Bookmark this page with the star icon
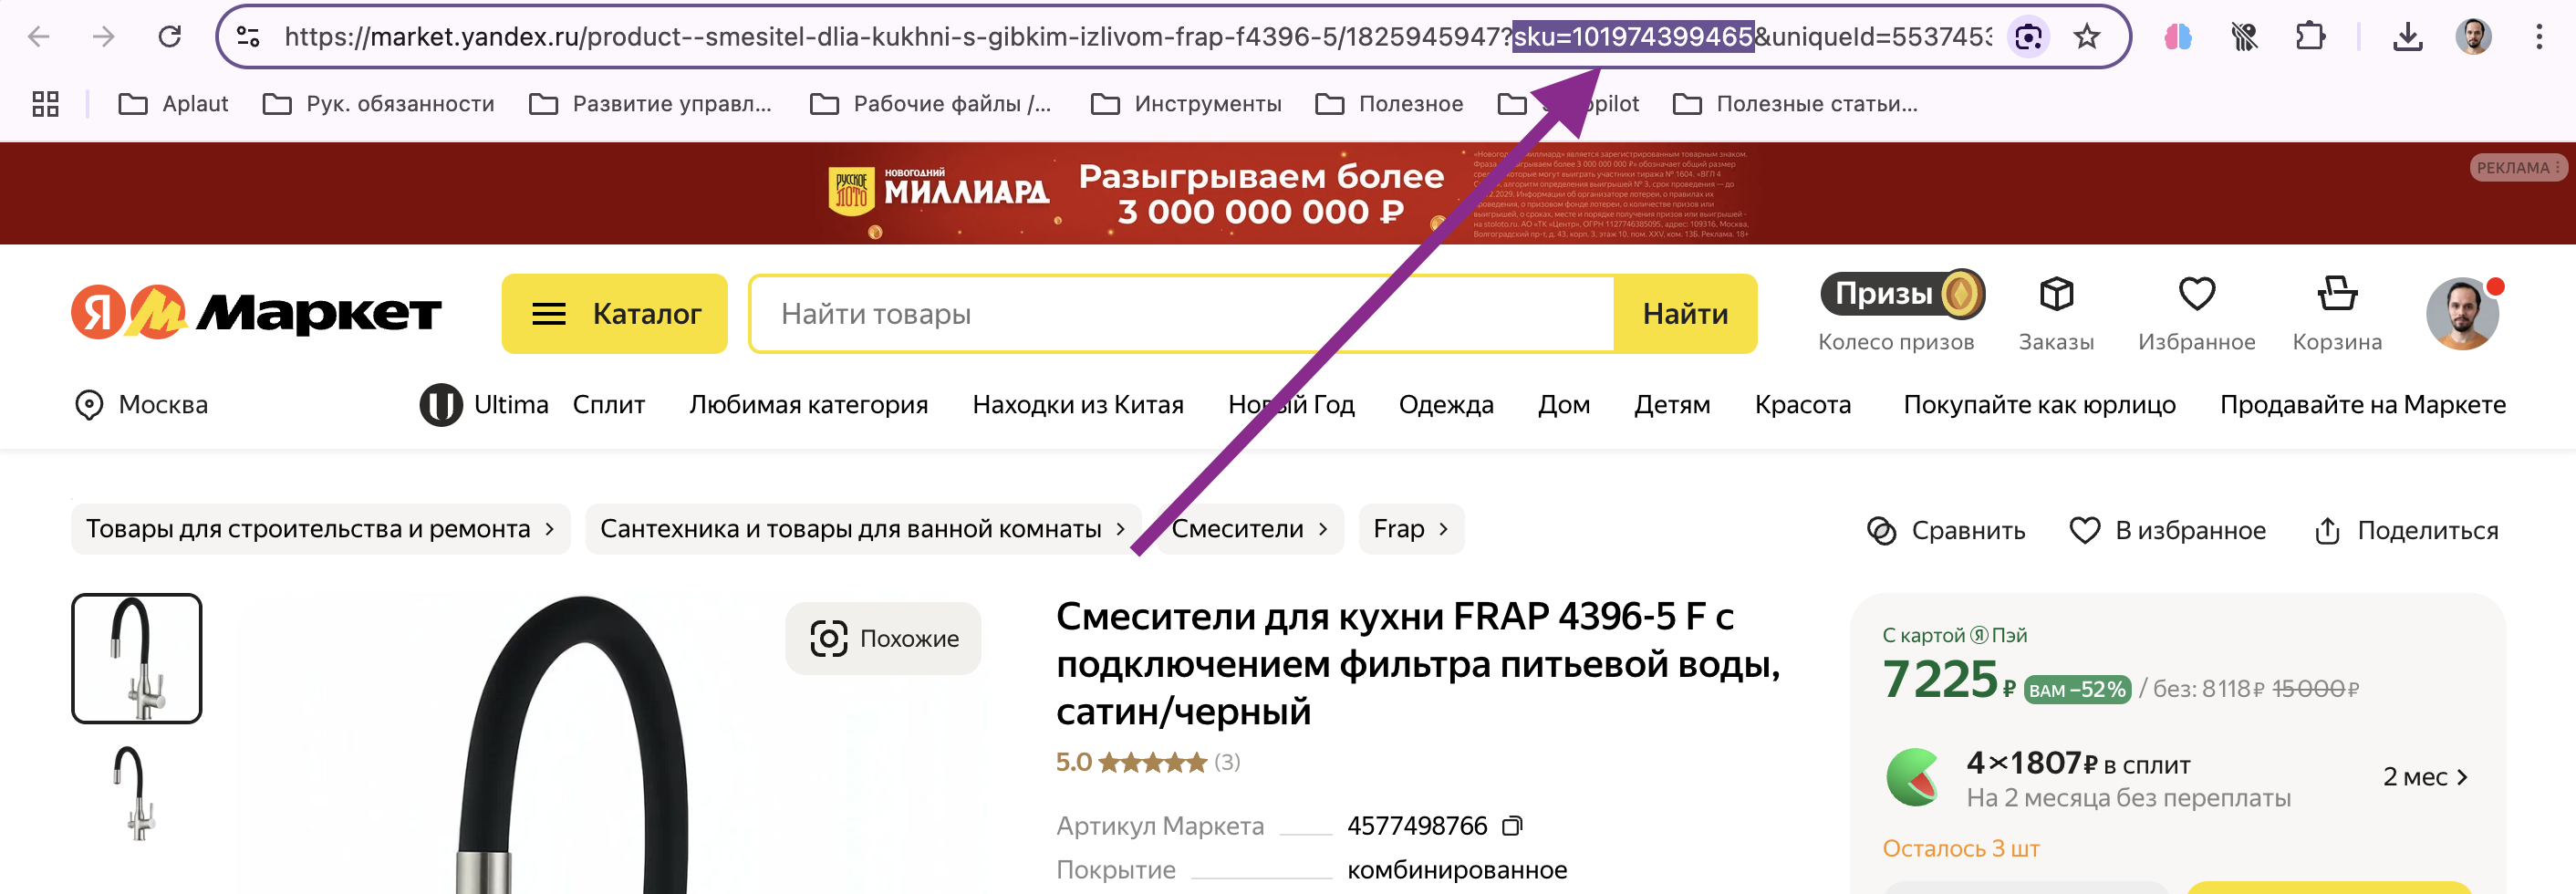 2086,37
